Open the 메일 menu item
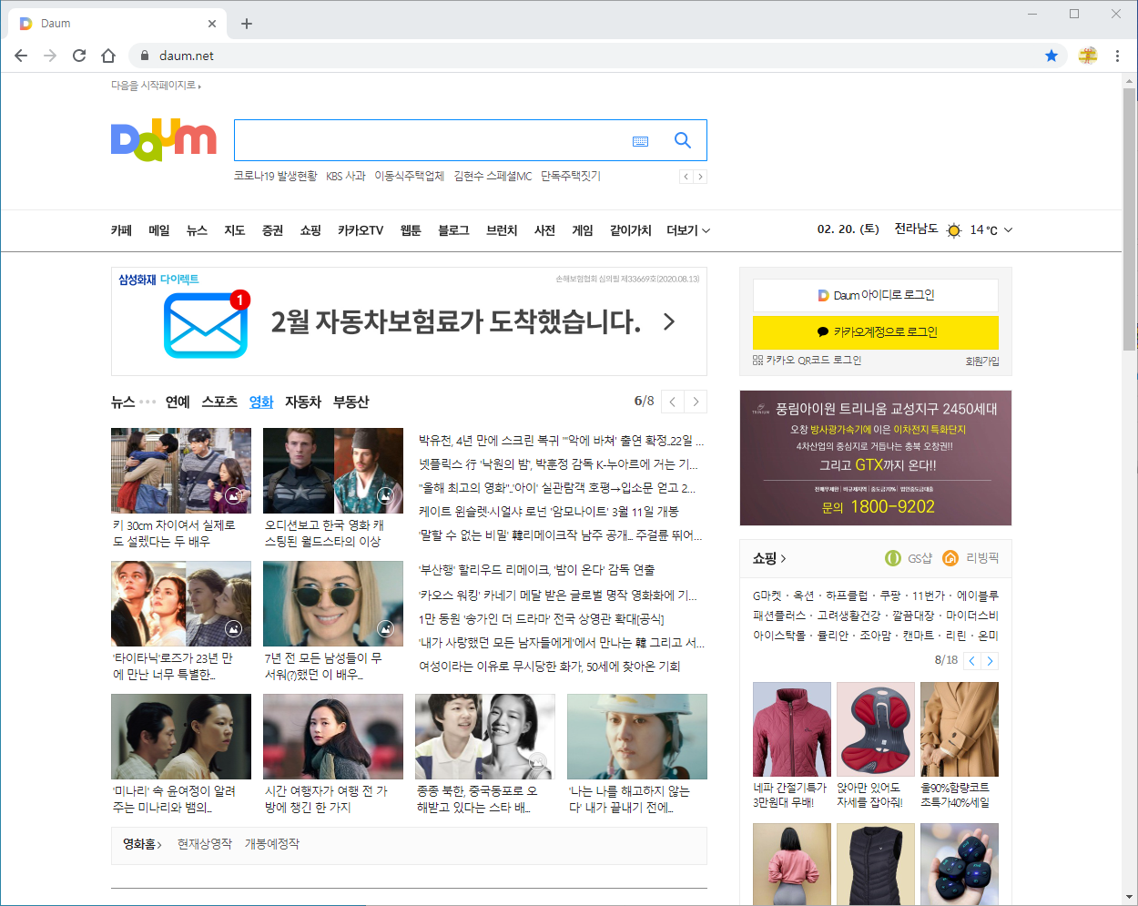 tap(159, 230)
